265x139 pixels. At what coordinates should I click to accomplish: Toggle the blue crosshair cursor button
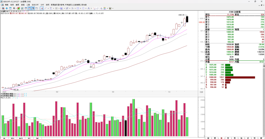[7, 8]
